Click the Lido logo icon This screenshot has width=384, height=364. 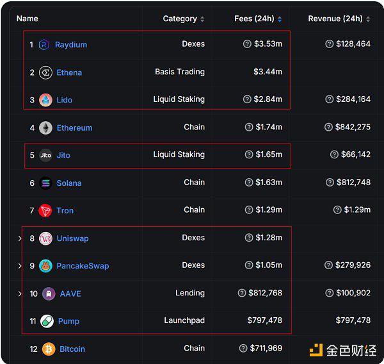(45, 100)
